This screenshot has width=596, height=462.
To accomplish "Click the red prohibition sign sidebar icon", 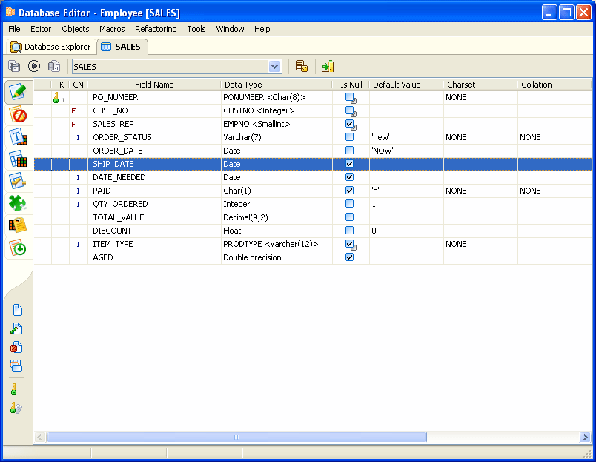I will pyautogui.click(x=18, y=115).
